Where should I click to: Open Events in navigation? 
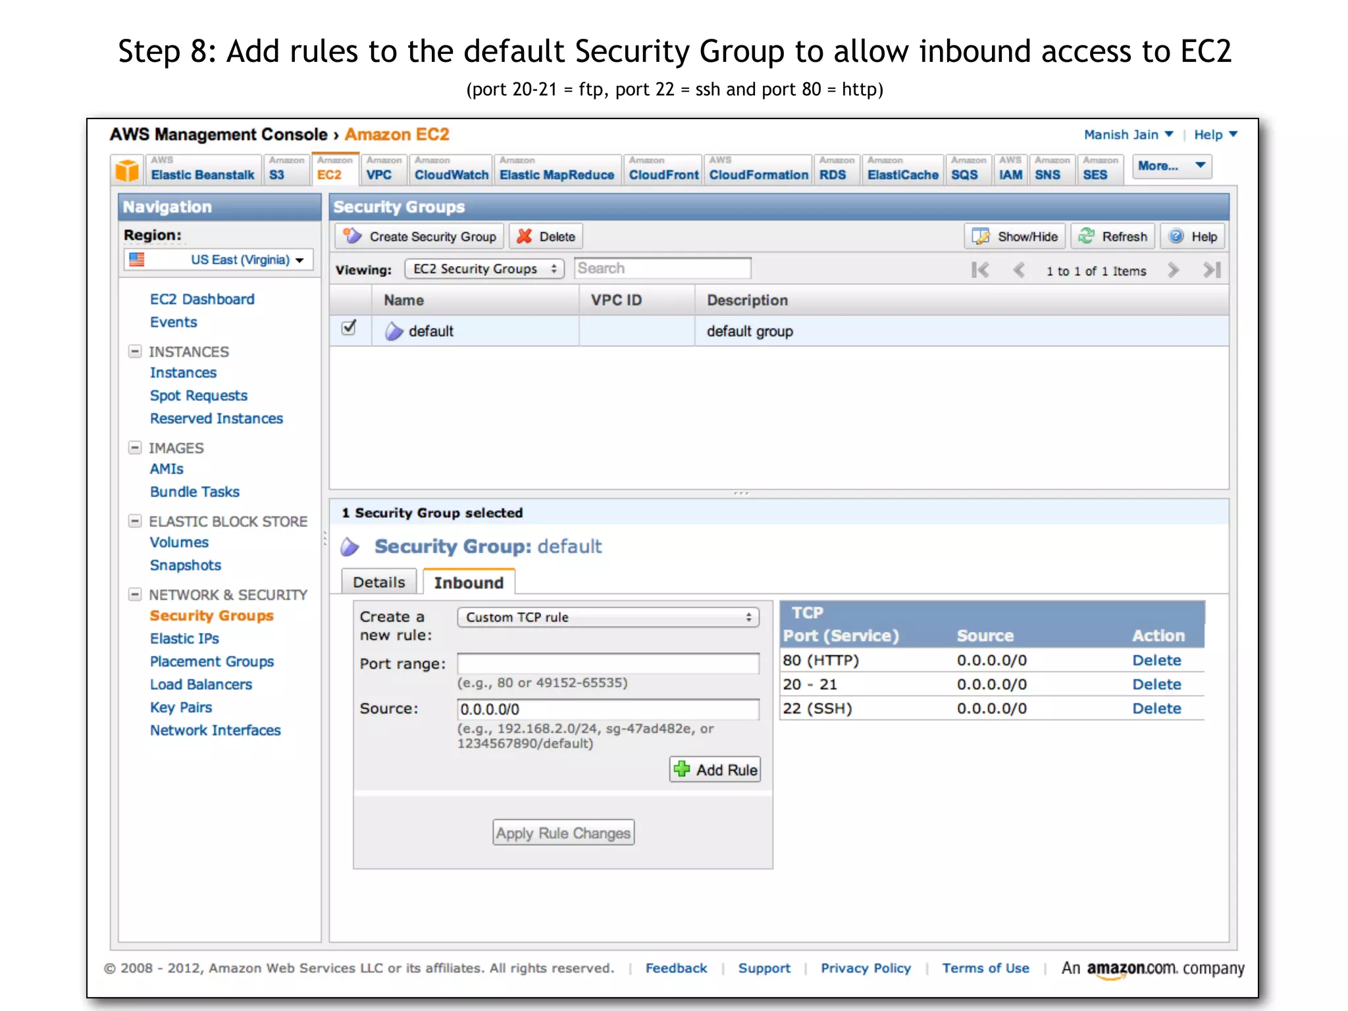point(173,322)
